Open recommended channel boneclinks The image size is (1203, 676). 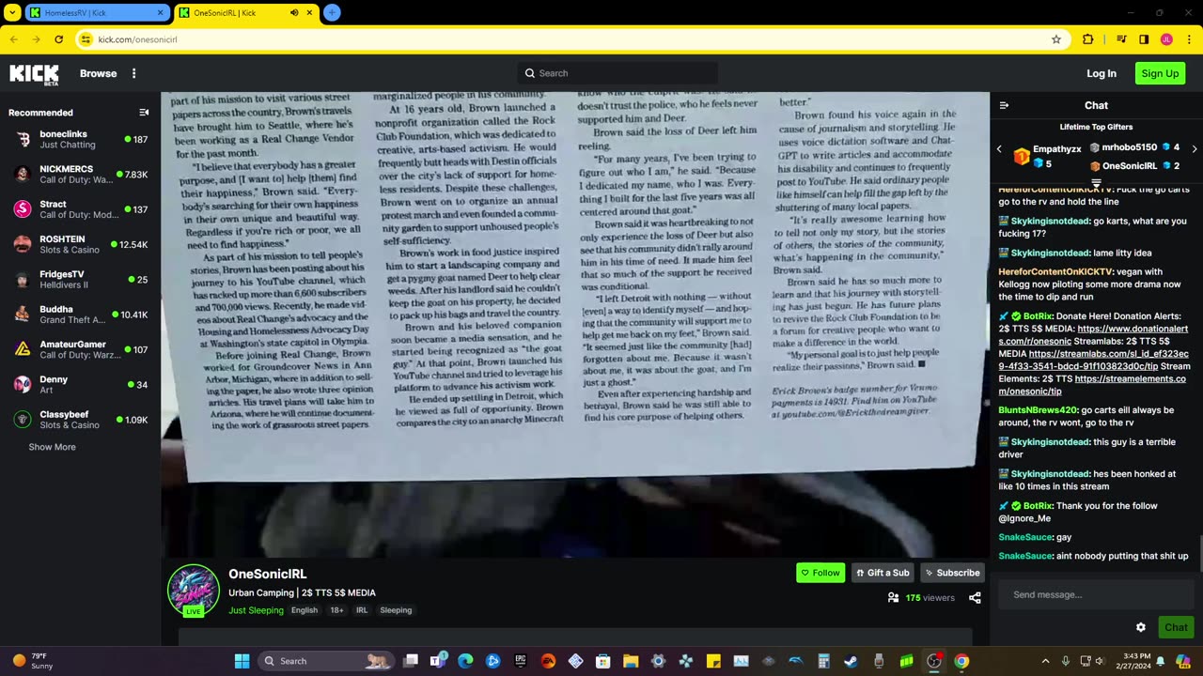[x=81, y=139]
